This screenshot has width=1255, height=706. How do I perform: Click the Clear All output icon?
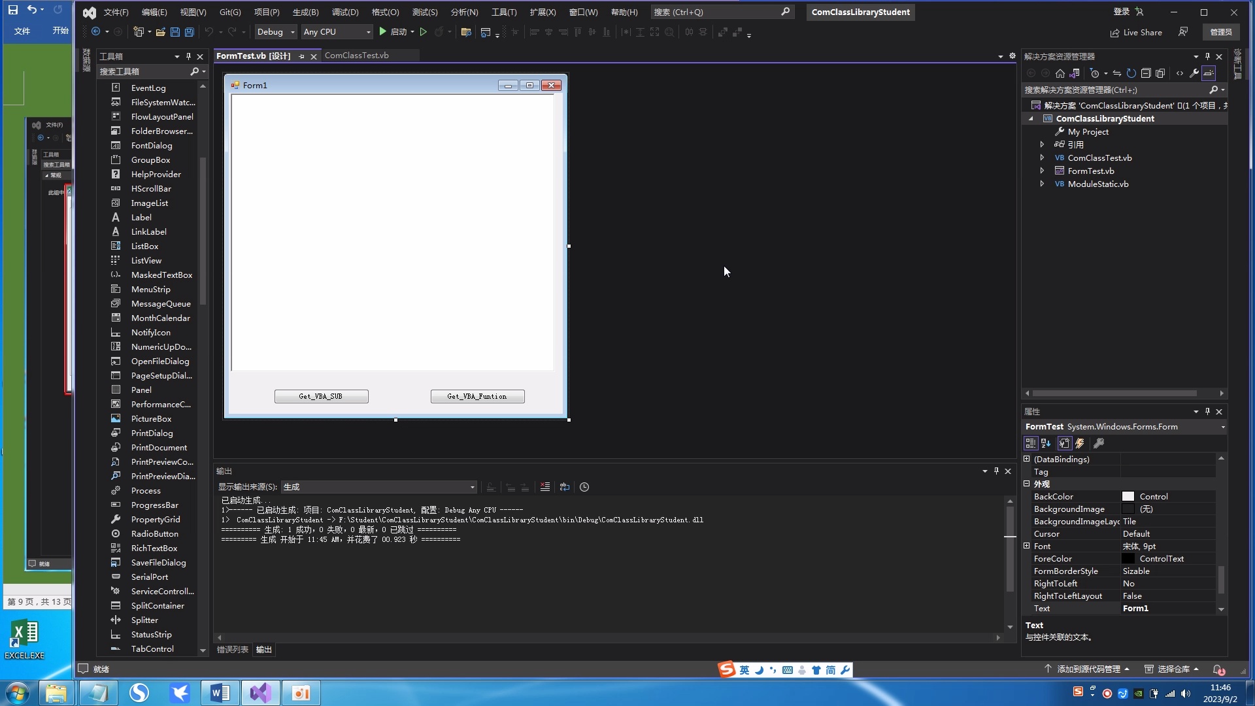coord(545,487)
